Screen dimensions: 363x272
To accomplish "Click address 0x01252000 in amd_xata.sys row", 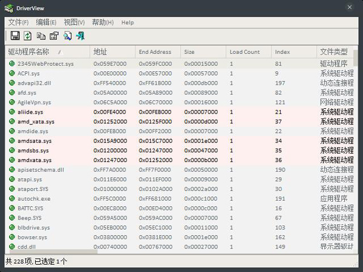I will 110,121.
